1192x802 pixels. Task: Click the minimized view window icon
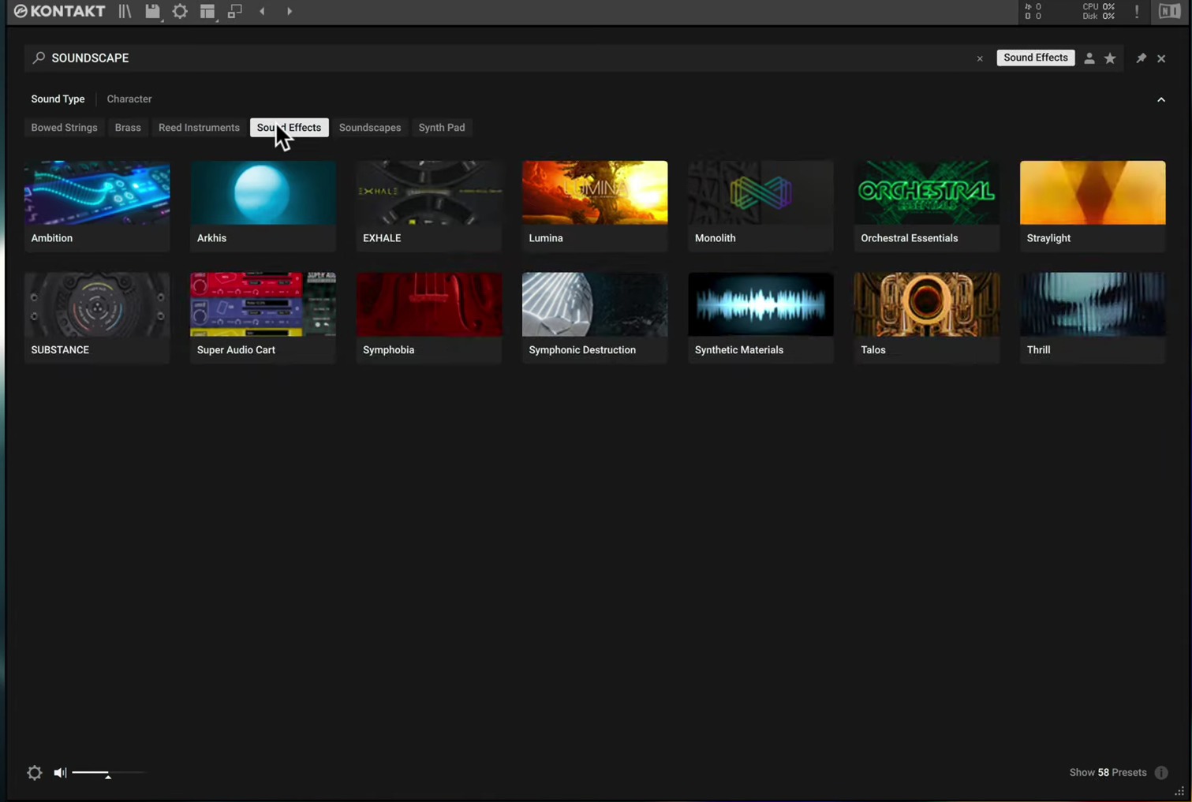pyautogui.click(x=235, y=11)
